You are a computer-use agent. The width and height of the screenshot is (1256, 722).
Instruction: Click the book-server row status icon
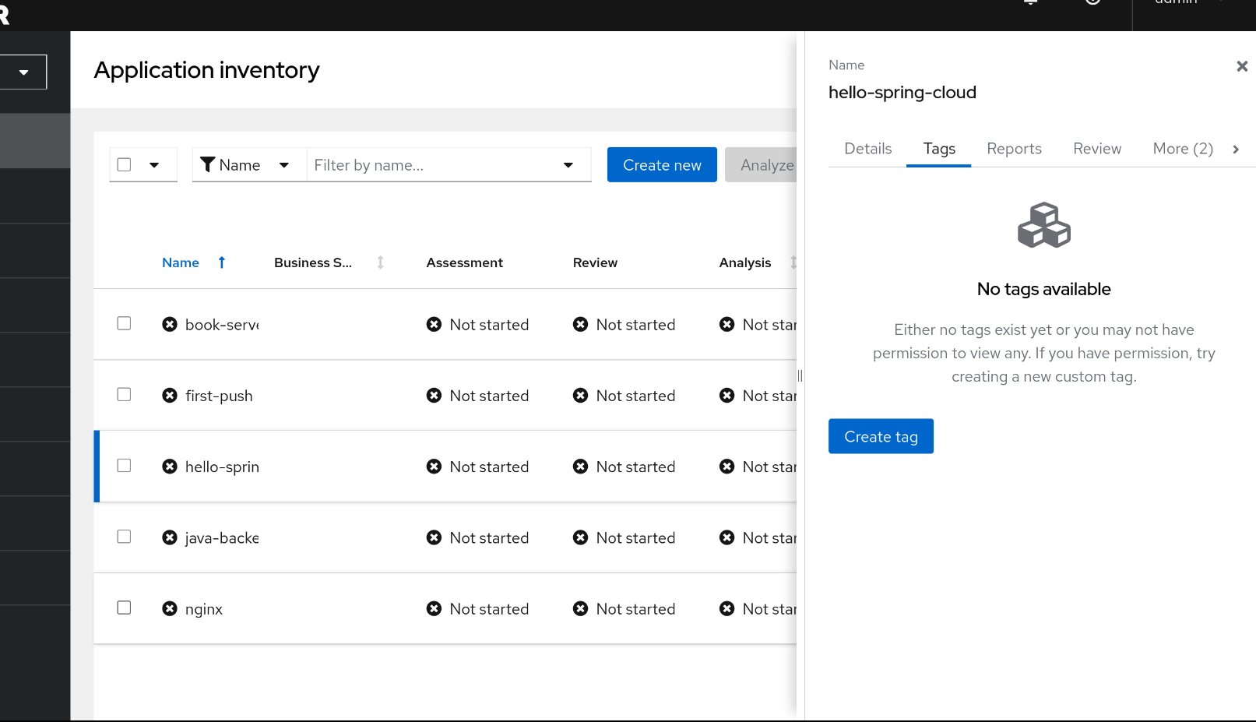(x=170, y=325)
